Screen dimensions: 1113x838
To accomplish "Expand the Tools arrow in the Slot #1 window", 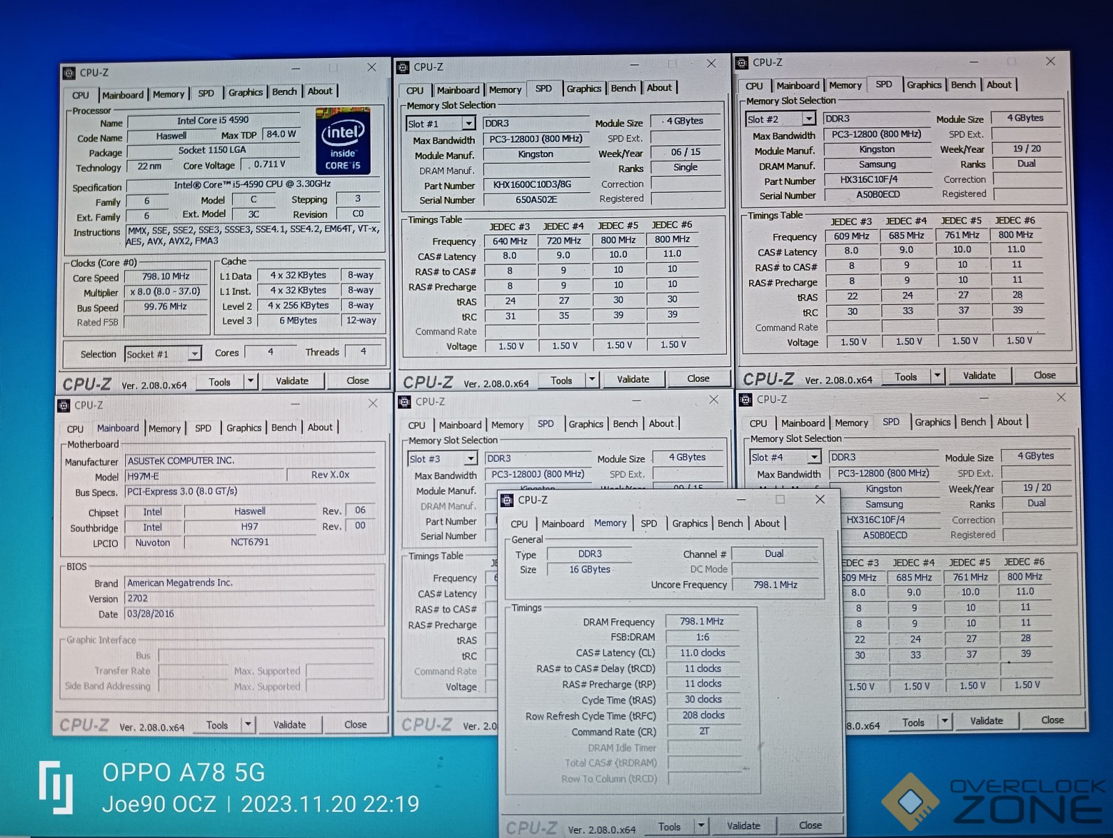I will (592, 379).
